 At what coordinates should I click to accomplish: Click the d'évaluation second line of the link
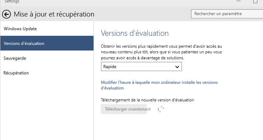(x=112, y=88)
